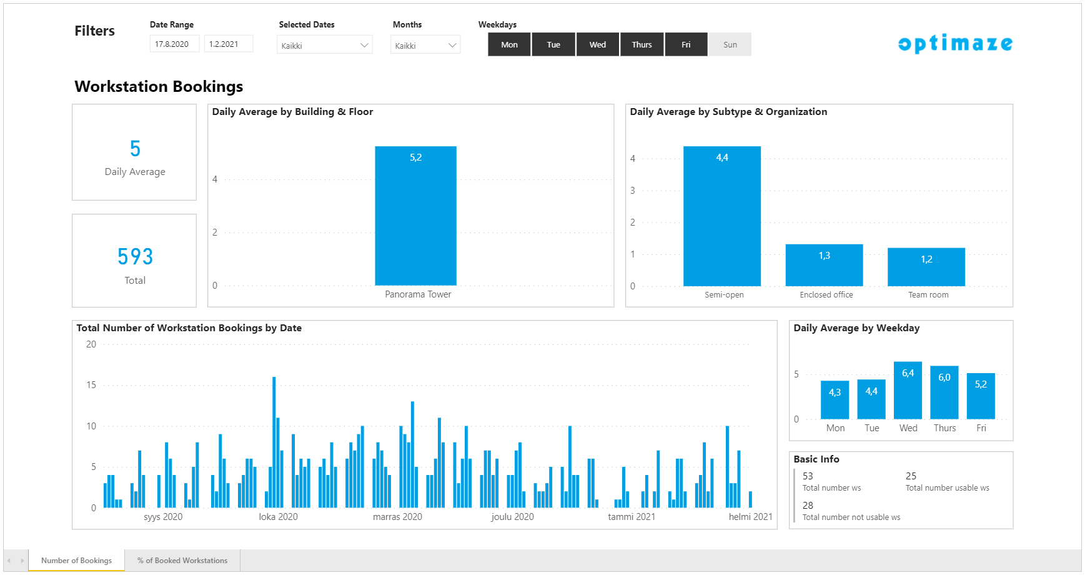Viewport: 1085px width, 575px height.
Task: Toggle the Tue weekday filter
Action: coord(553,45)
